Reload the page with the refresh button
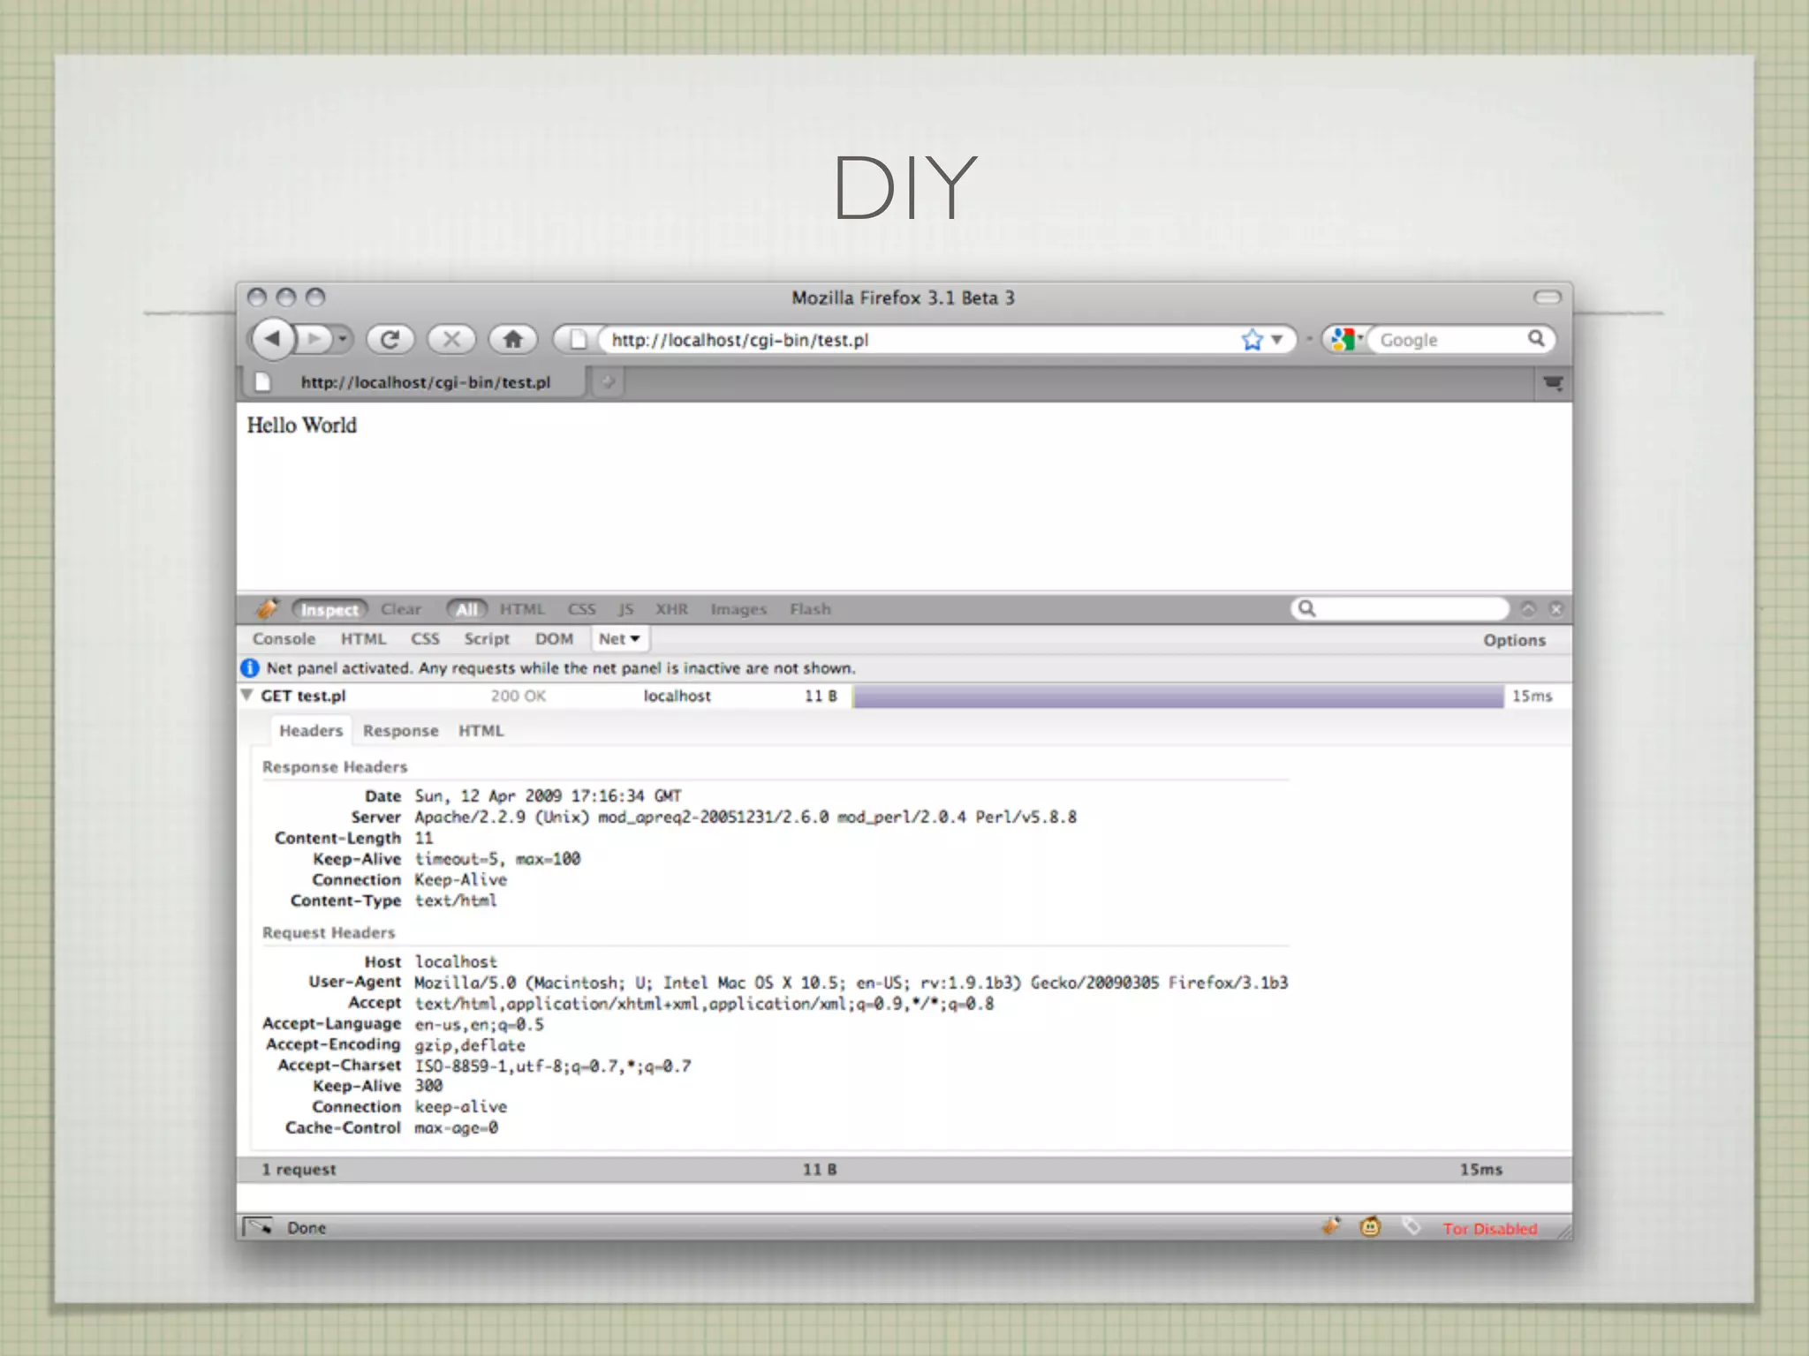 click(x=390, y=340)
